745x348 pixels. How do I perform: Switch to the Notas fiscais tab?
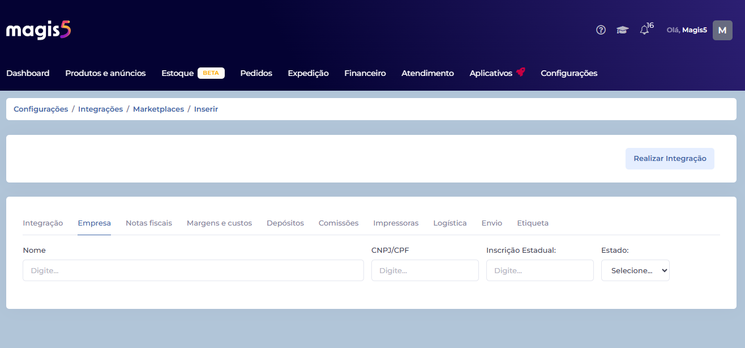point(148,223)
